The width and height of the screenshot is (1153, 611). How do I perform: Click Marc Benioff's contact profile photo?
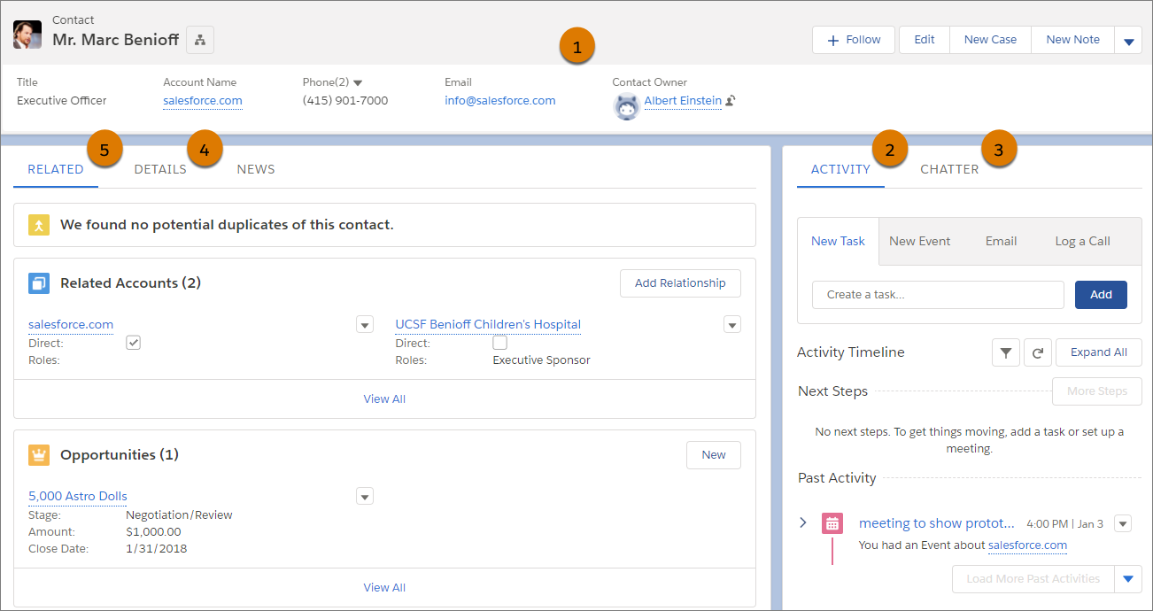[27, 35]
